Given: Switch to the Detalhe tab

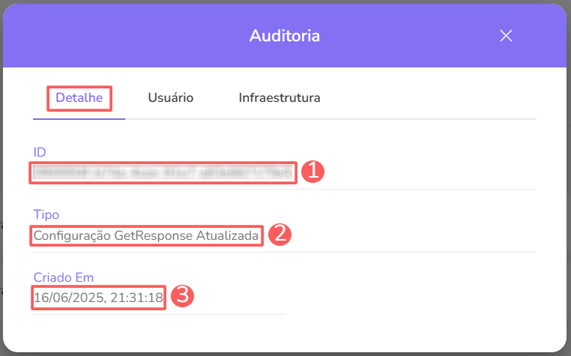Looking at the screenshot, I should pos(79,97).
